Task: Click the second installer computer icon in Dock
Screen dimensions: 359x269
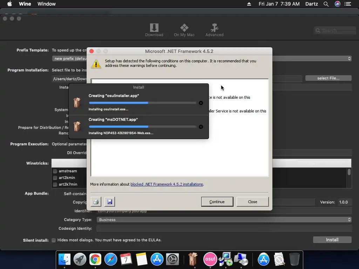Action: point(241,260)
